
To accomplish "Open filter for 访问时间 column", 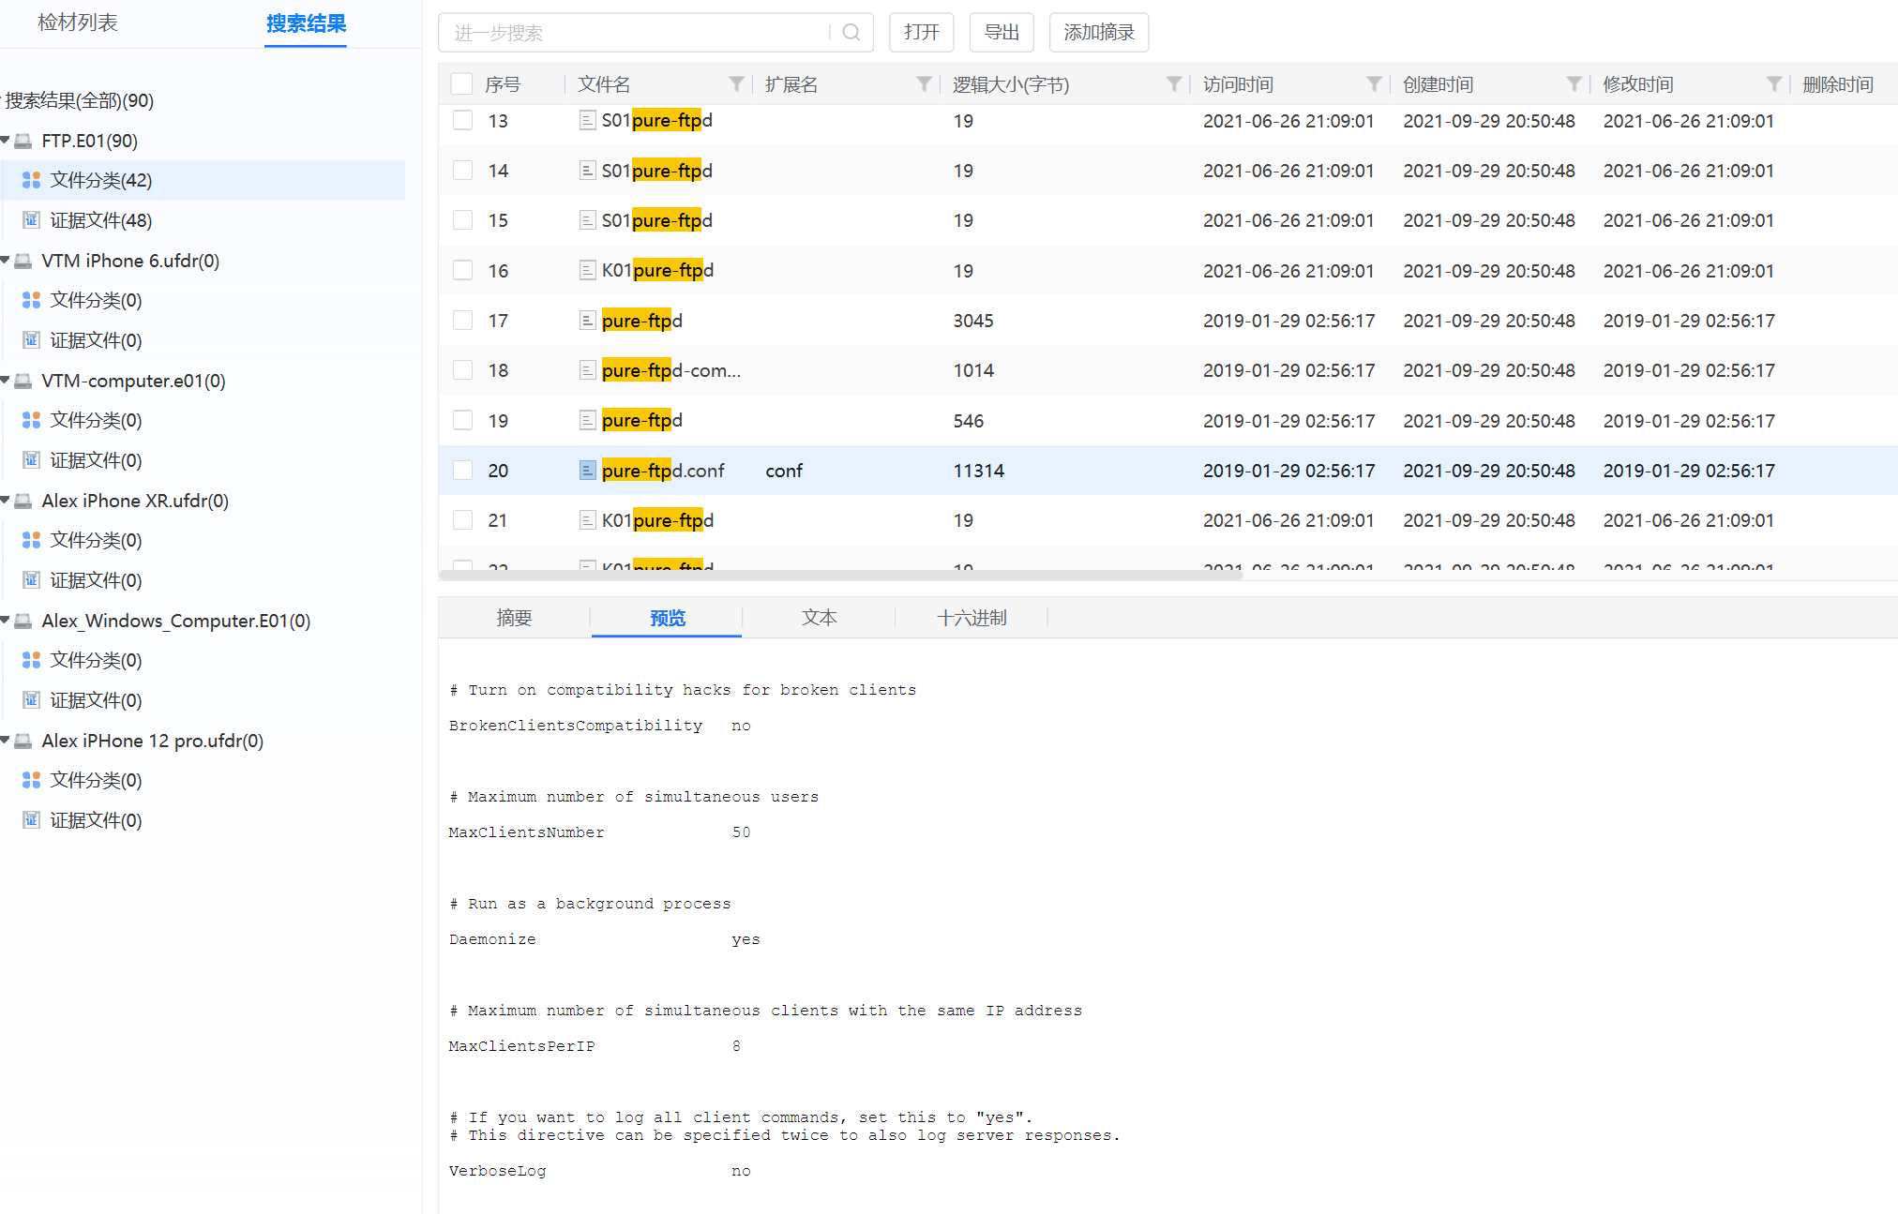I will tap(1374, 84).
